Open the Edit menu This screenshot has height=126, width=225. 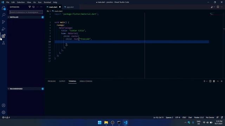tap(13, 2)
